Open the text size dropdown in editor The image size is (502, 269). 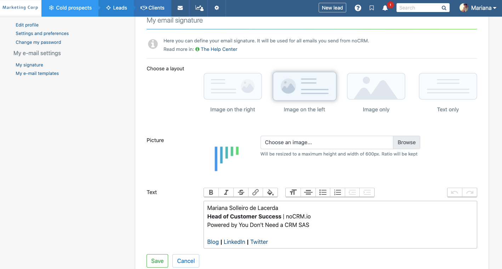click(293, 192)
